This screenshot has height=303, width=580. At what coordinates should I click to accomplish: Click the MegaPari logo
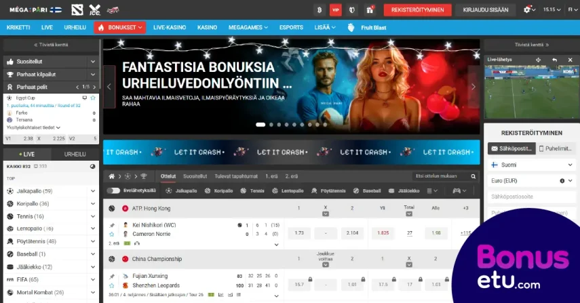[x=35, y=9]
